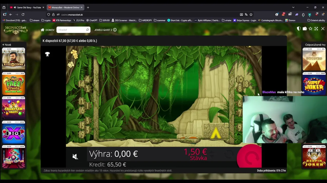Click the browser back arrow
The image size is (327, 183).
click(x=11, y=14)
